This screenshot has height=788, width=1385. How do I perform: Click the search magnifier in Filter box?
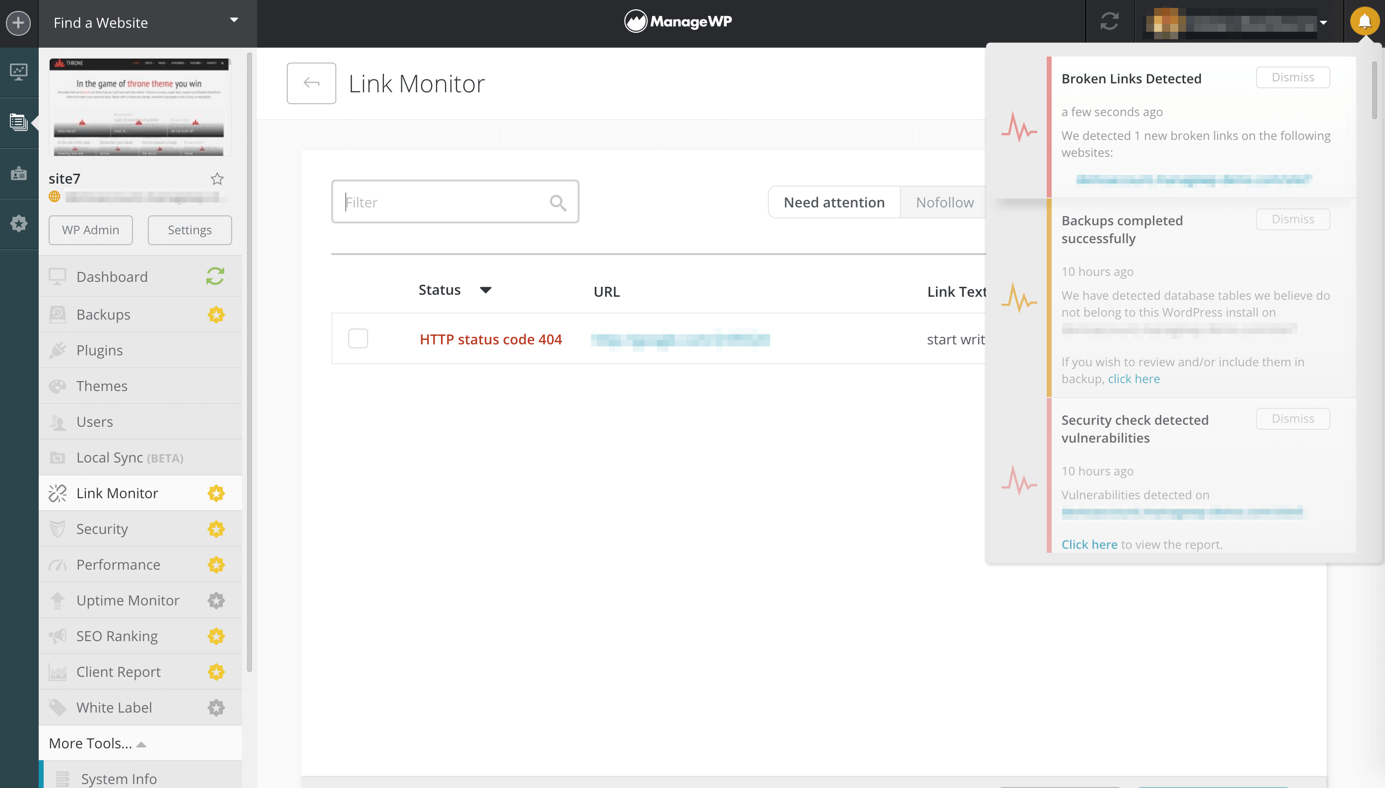click(558, 203)
